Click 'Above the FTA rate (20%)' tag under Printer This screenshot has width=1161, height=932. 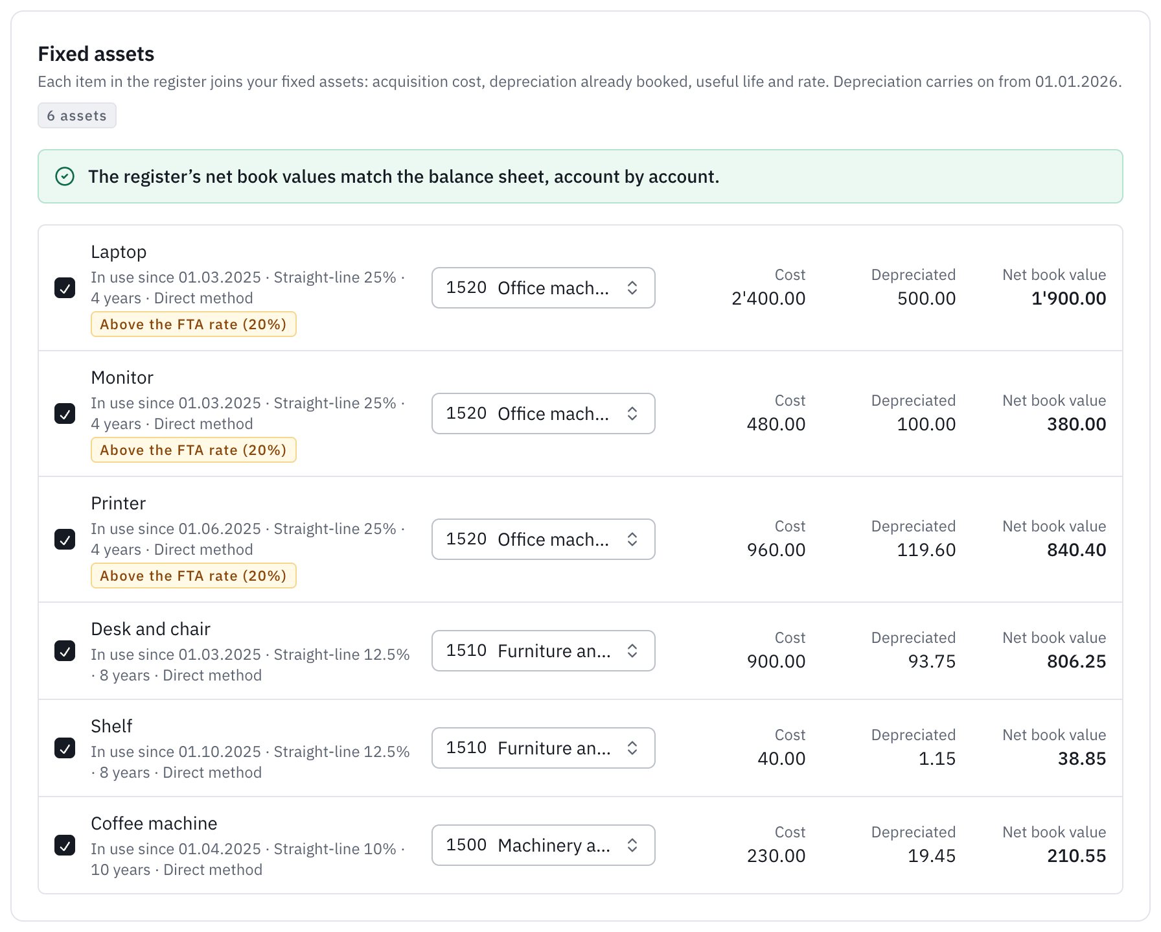coord(194,576)
